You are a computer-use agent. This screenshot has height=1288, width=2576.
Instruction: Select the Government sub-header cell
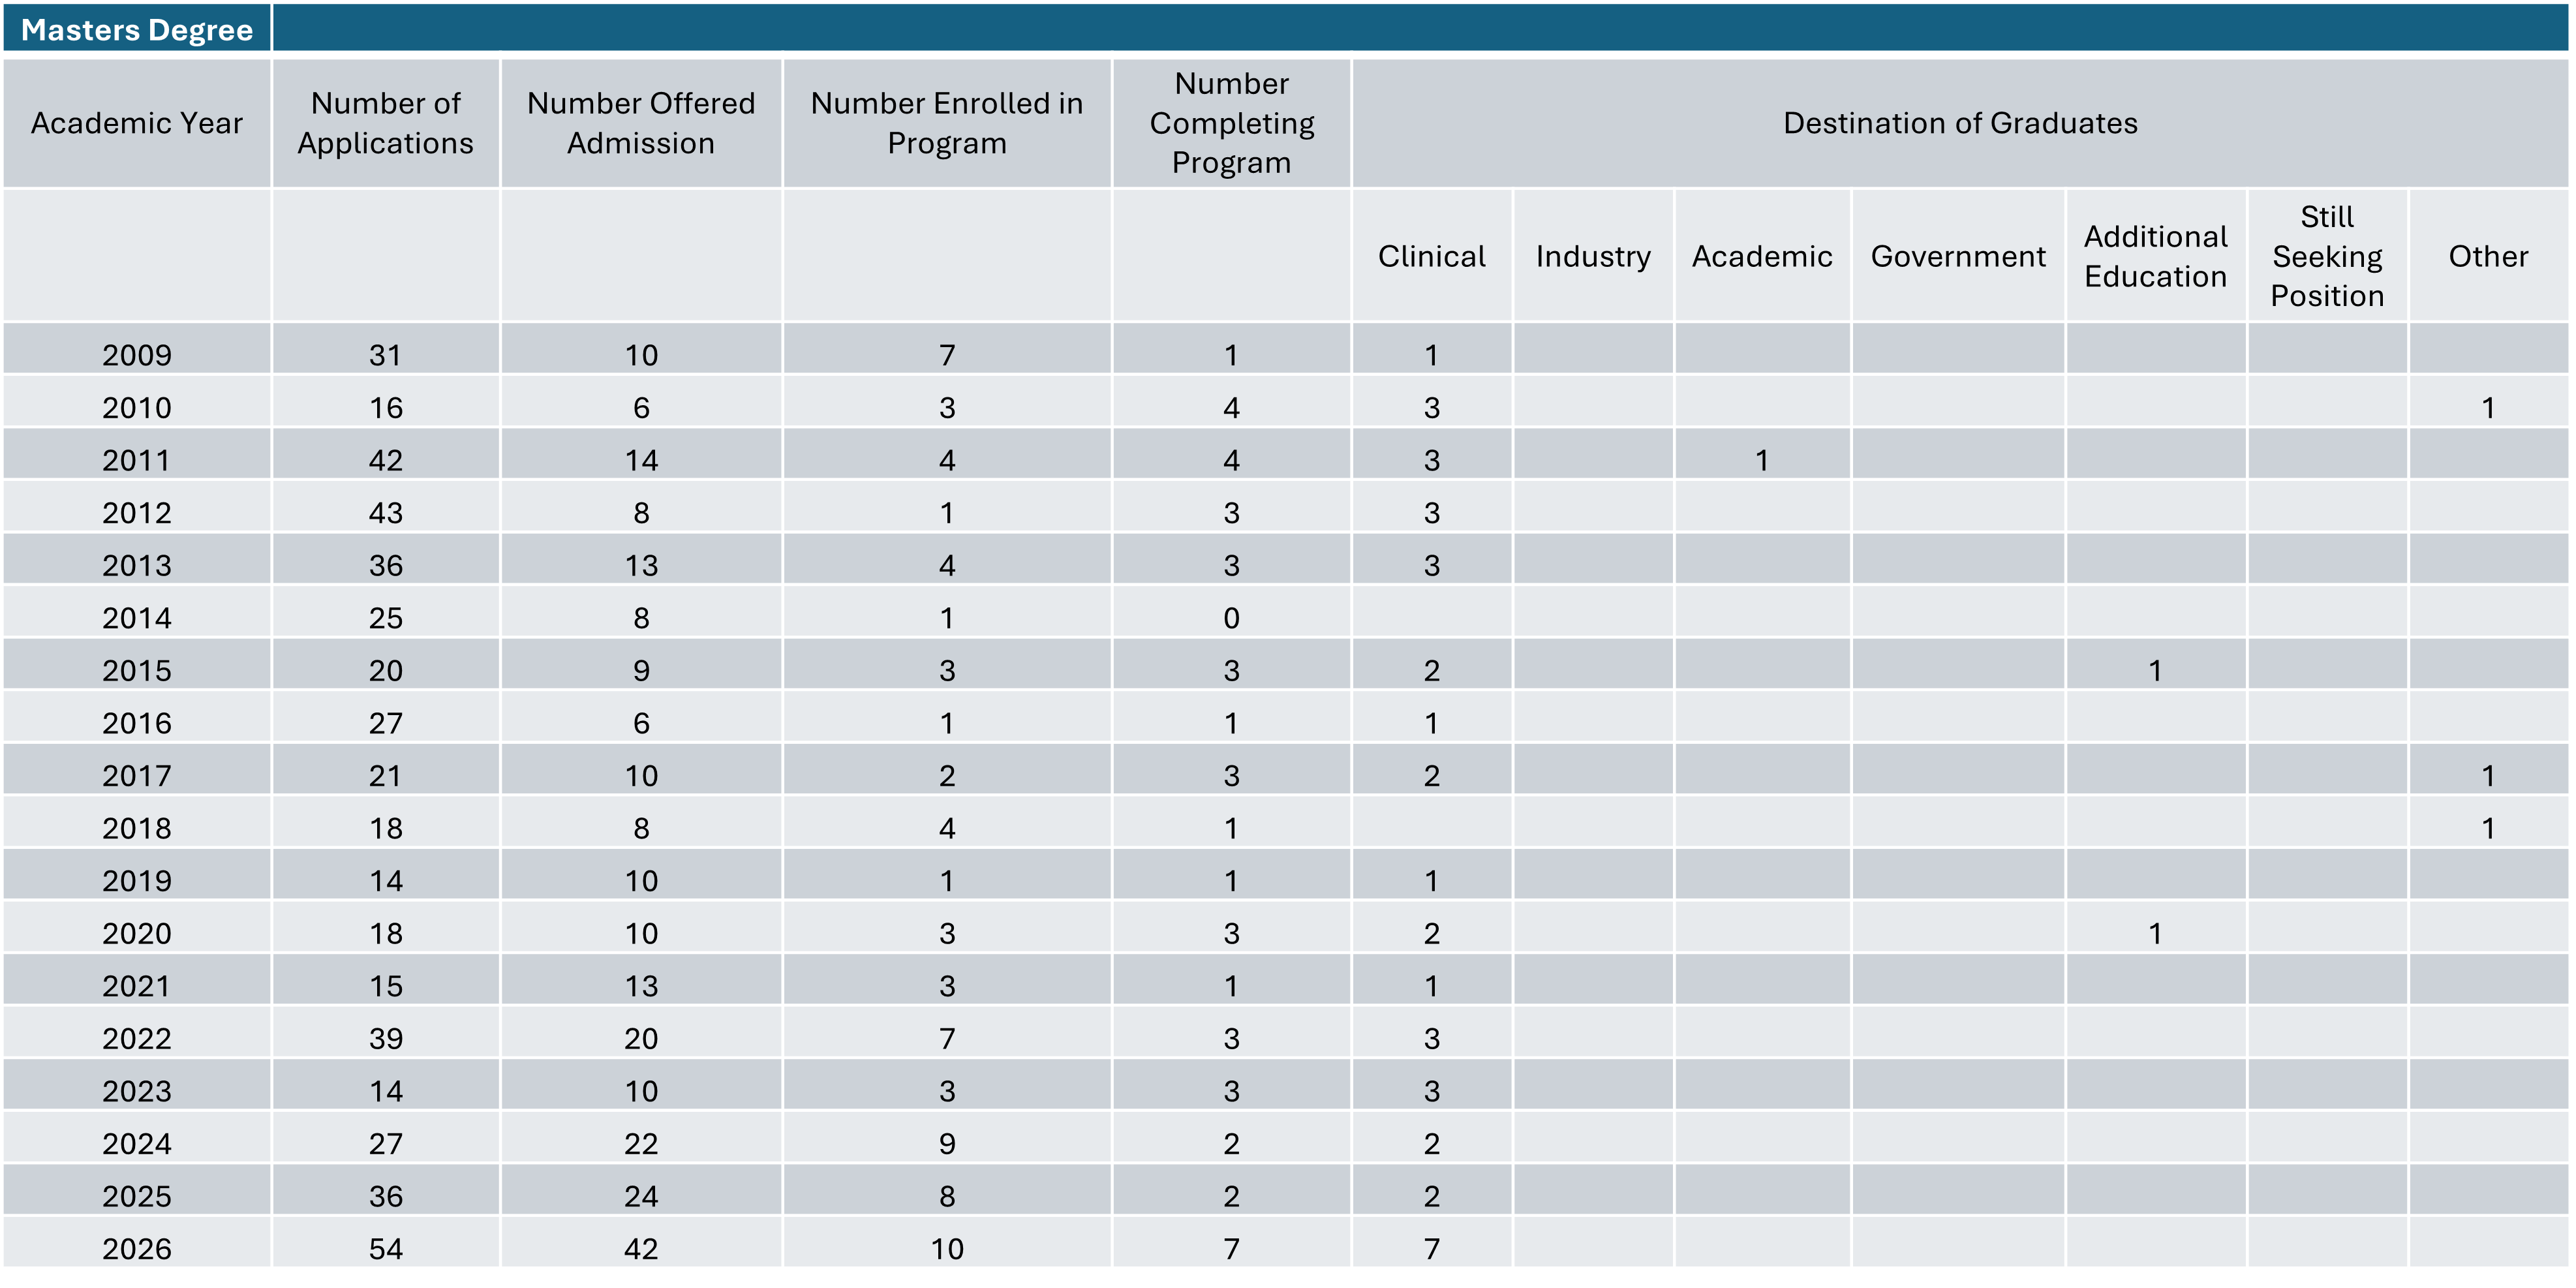(x=1958, y=256)
